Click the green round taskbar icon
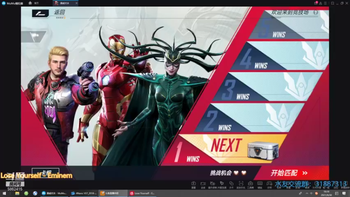 coord(26,193)
